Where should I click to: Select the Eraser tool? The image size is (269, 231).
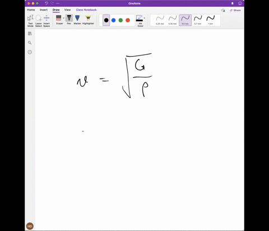pos(59,20)
